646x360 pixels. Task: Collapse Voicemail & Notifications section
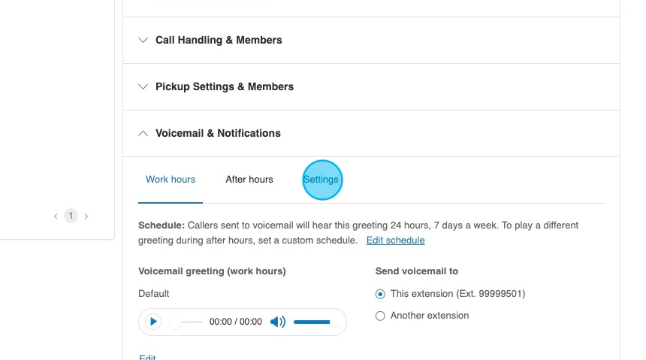pos(218,133)
